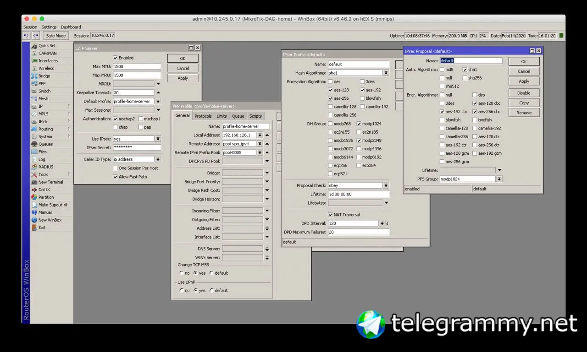
Task: Open Local Address dropdown in PPP Profile
Action: pyautogui.click(x=260, y=135)
